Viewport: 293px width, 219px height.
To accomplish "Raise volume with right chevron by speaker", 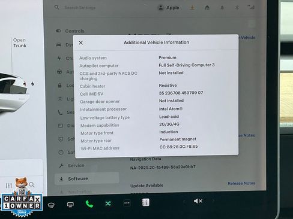I will tap(213, 200).
